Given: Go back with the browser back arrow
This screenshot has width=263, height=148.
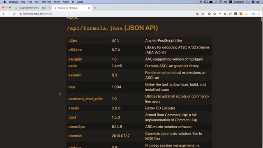Looking at the screenshot, I should [x=4, y=14].
